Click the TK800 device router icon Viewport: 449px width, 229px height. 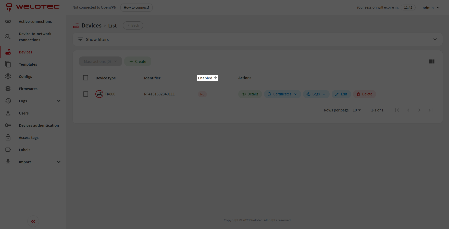coord(99,94)
